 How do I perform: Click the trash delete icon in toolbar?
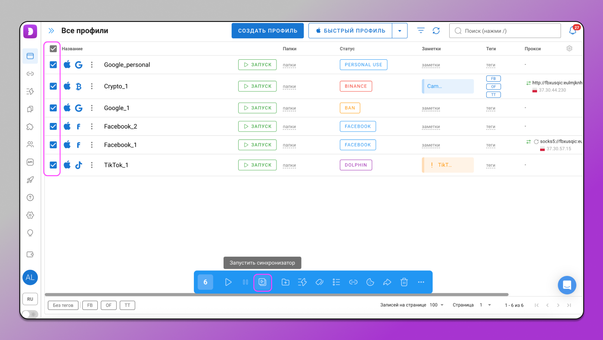pyautogui.click(x=404, y=282)
